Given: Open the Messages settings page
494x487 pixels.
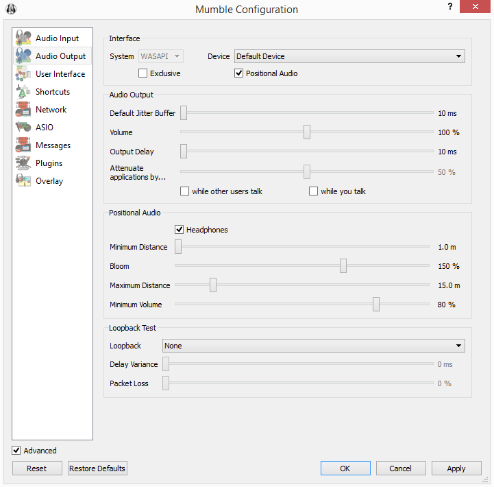Looking at the screenshot, I should pyautogui.click(x=52, y=145).
